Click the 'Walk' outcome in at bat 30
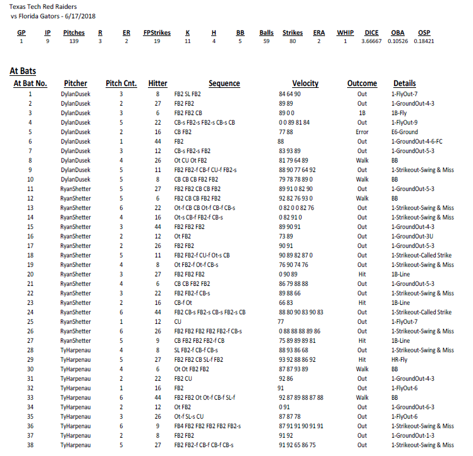This screenshot has height=456, width=473. pos(362,369)
